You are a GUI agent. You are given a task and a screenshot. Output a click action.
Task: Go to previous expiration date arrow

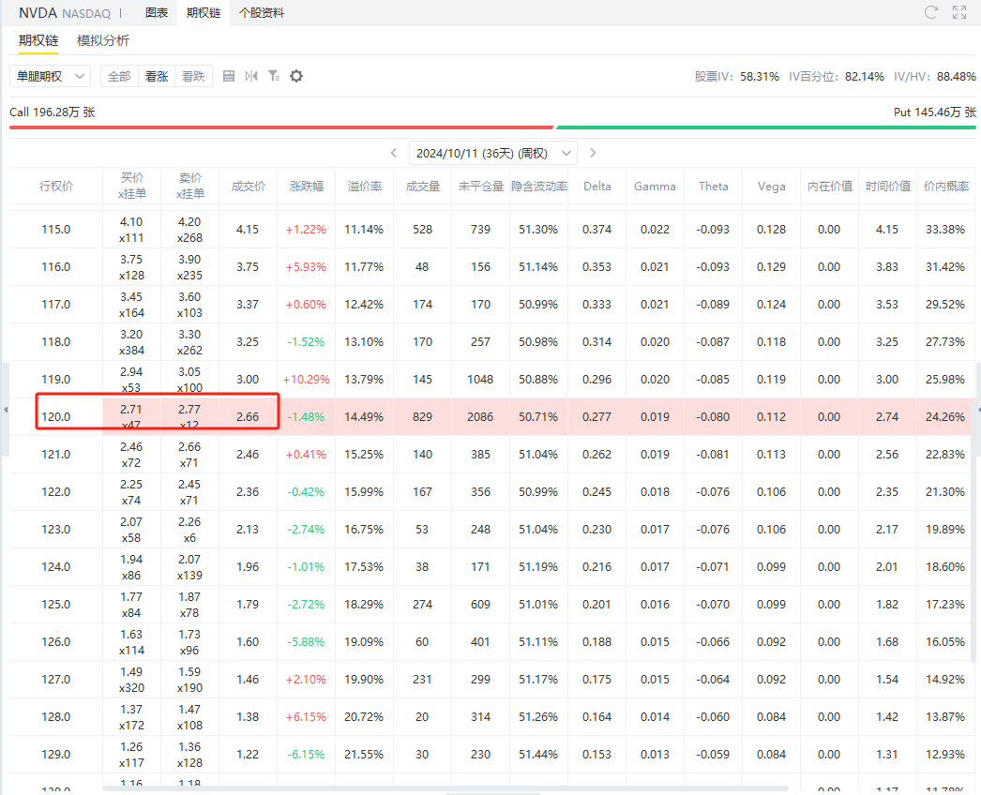point(394,153)
